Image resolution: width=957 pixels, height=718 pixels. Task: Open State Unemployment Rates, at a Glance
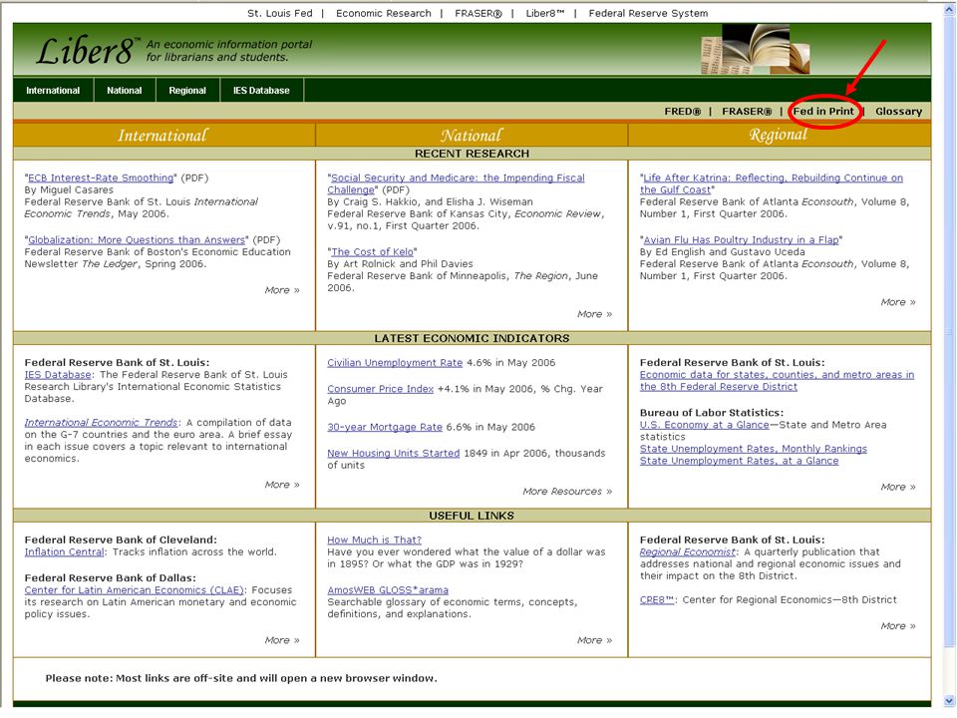739,461
